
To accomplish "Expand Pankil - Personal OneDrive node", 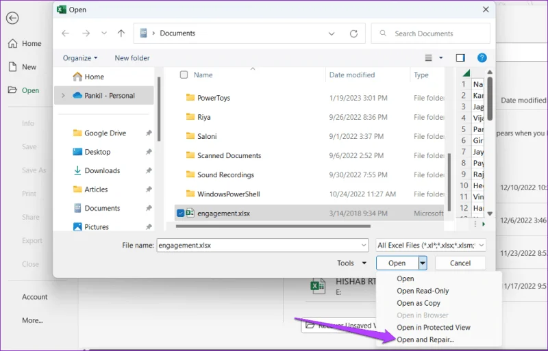I will pos(63,96).
